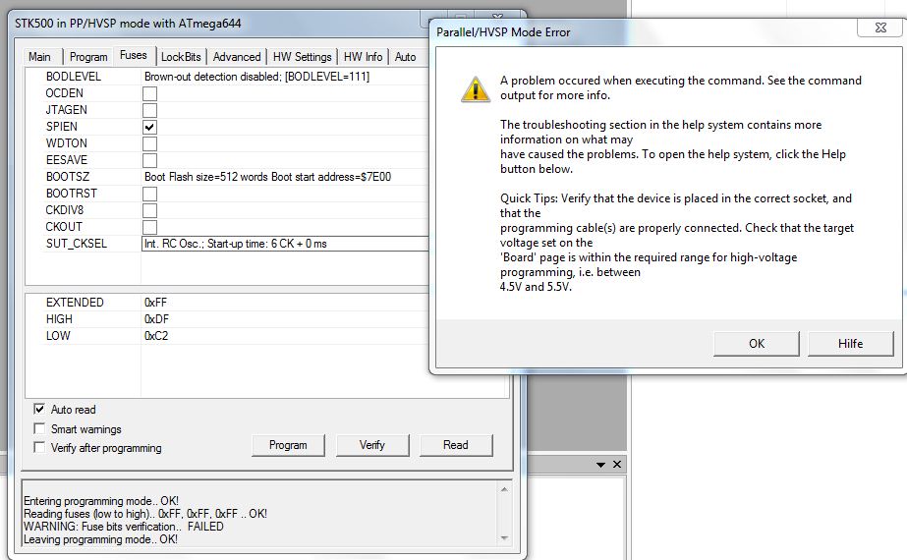Select the Fuses tab
Screen dimensions: 907x560
pos(134,55)
